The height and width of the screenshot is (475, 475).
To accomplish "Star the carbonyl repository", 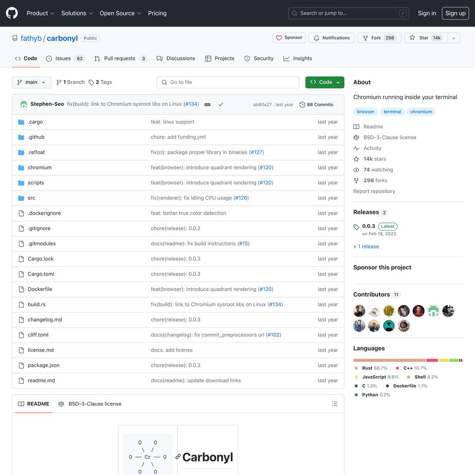I will point(426,38).
